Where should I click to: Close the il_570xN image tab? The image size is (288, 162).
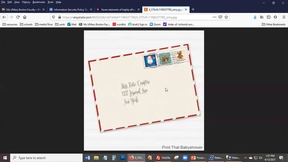pyautogui.click(x=186, y=9)
